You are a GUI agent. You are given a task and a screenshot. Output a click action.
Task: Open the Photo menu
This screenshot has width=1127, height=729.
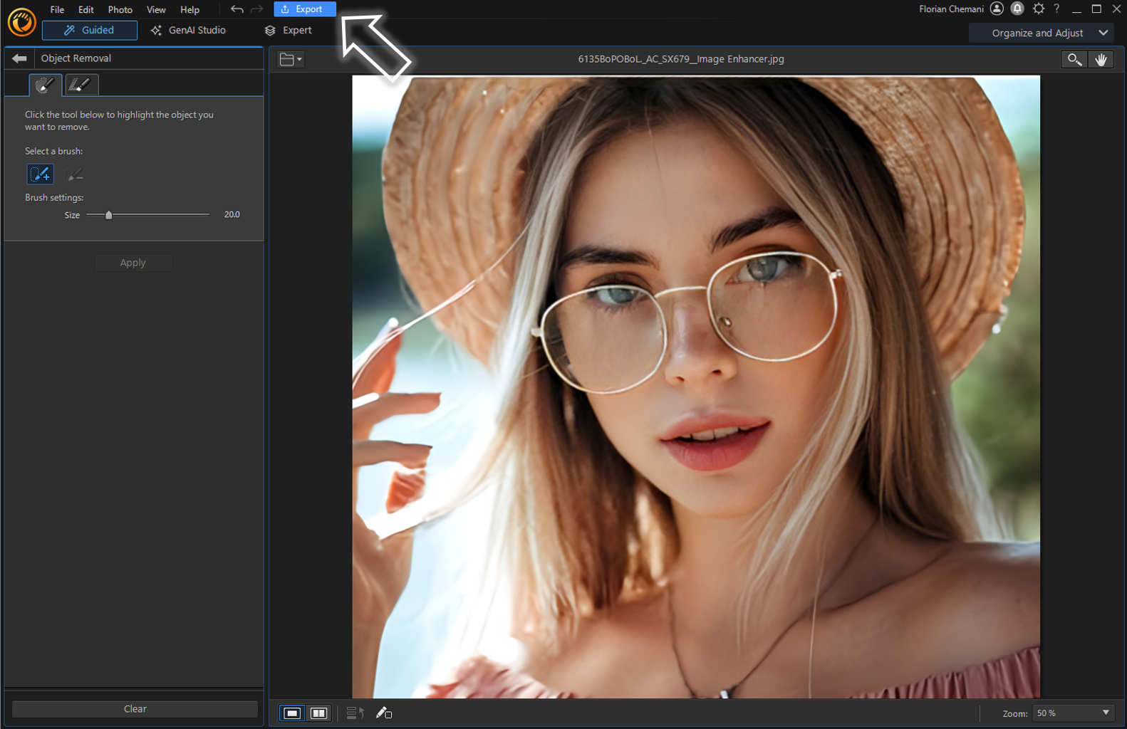click(x=120, y=9)
